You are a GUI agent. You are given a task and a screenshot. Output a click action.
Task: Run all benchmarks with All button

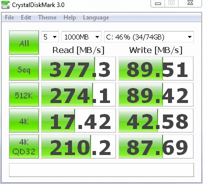24,42
